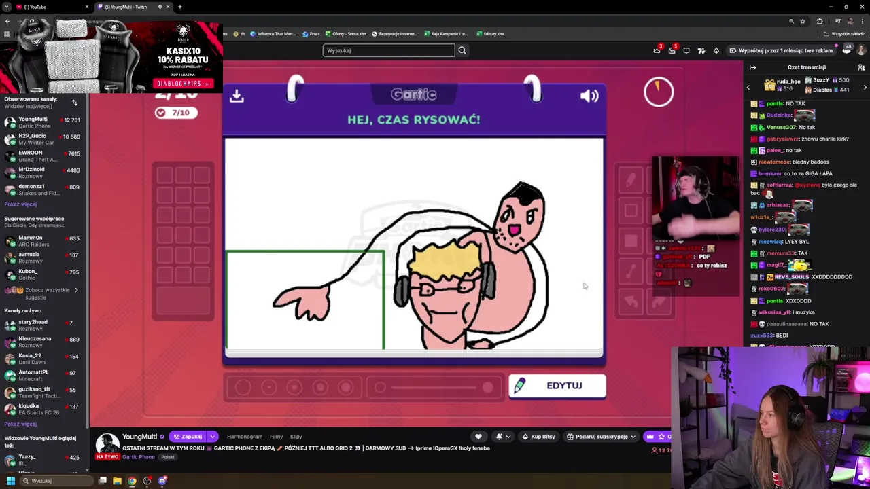Open custom color picker box in Gartic palette
This screenshot has width=870, height=489.
[x=183, y=300]
